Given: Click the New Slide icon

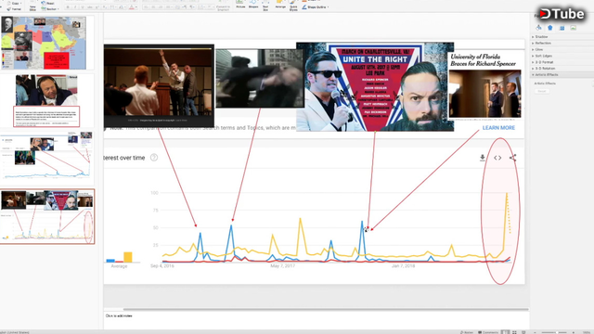Looking at the screenshot, I should (x=33, y=6).
